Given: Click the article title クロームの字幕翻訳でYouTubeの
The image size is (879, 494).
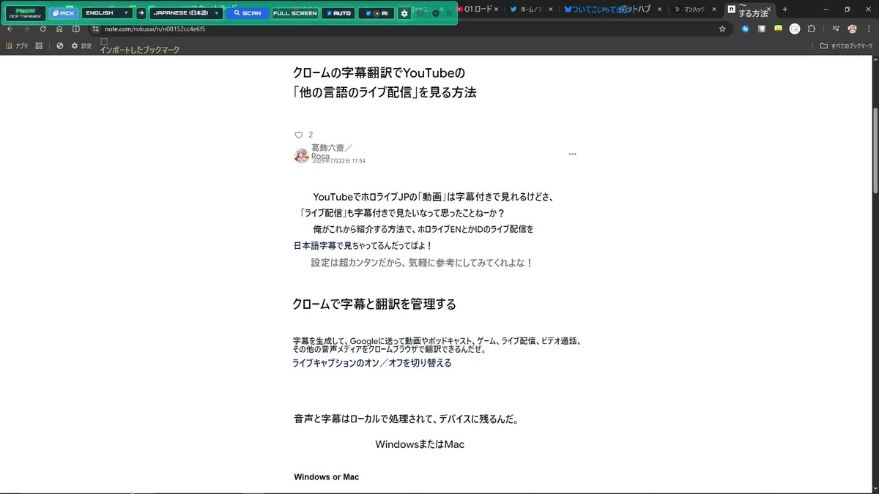Looking at the screenshot, I should coord(379,72).
